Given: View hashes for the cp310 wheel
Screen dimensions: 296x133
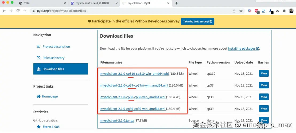Looking at the screenshot, I should tap(264, 73).
